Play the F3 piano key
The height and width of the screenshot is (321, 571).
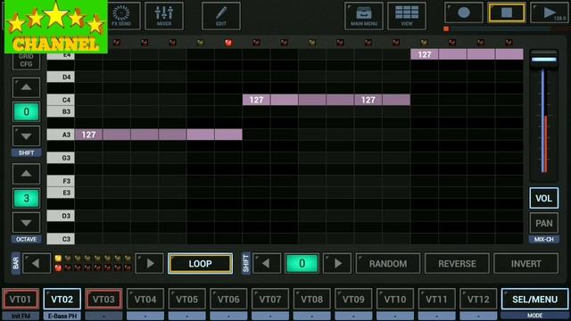click(x=61, y=181)
